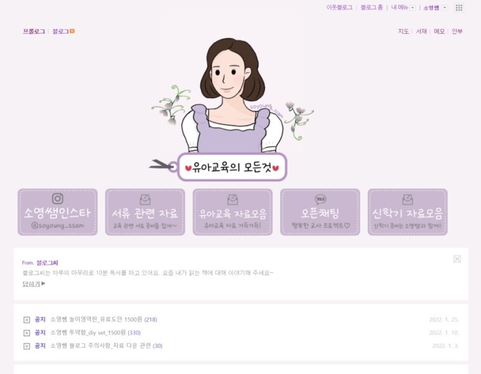Click the teacher profile illustration

232,95
